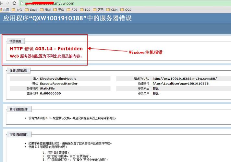
Task: Open the OCS bookmark folder
Action: click(126, 10)
